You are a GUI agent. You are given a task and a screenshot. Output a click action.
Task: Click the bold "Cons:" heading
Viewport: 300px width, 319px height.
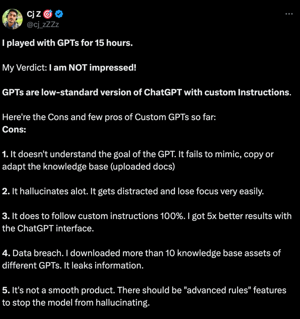(14, 130)
